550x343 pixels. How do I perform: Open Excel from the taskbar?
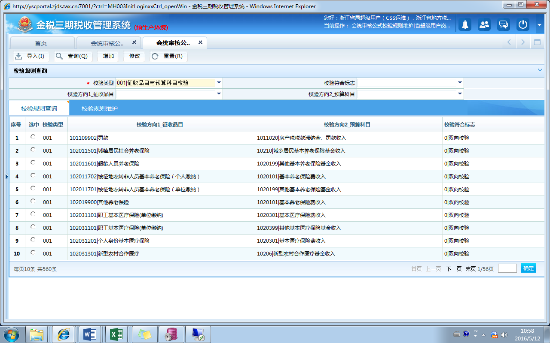[x=117, y=334]
